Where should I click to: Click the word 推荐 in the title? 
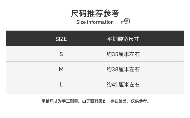[x=95, y=13]
